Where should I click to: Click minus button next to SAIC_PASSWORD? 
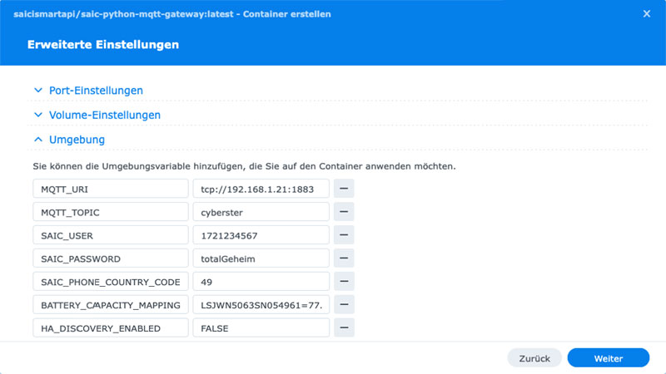[344, 258]
